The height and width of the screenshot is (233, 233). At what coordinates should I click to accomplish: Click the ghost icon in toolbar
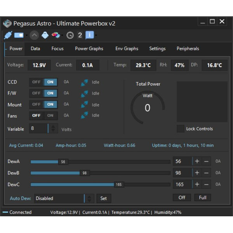coord(45,35)
